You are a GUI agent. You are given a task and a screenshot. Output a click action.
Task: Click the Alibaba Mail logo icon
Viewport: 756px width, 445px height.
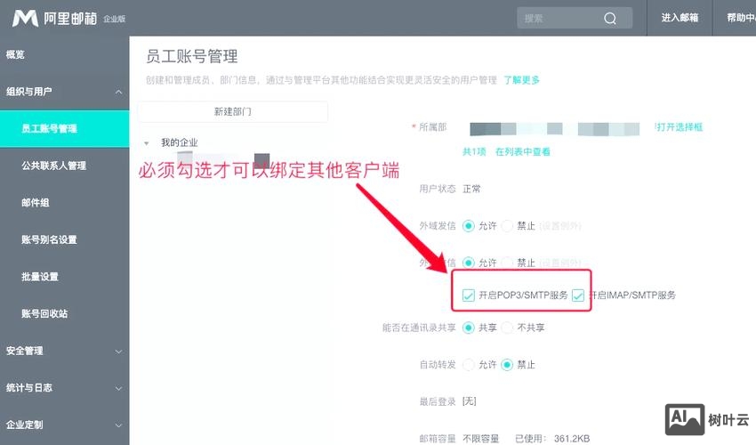(x=25, y=19)
